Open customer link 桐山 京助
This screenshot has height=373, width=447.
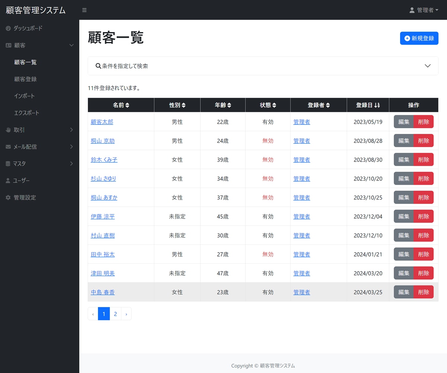103,141
